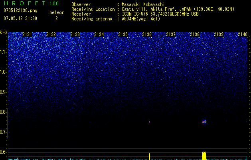Click the thin yellow intensity spike near 2136
The height and width of the screenshot is (160, 251).
[x=150, y=156]
